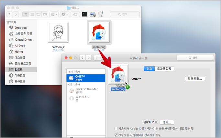The width and height of the screenshot is (221, 138).
Task: Select the cartoon_2 image thumbnail
Action: (58, 32)
